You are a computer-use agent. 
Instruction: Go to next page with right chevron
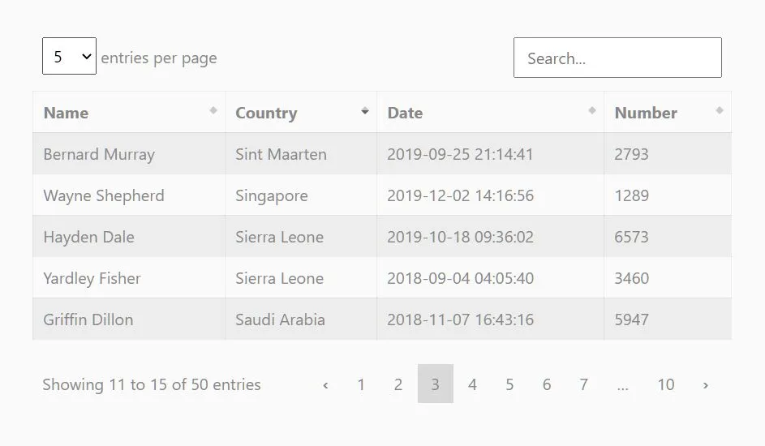705,384
